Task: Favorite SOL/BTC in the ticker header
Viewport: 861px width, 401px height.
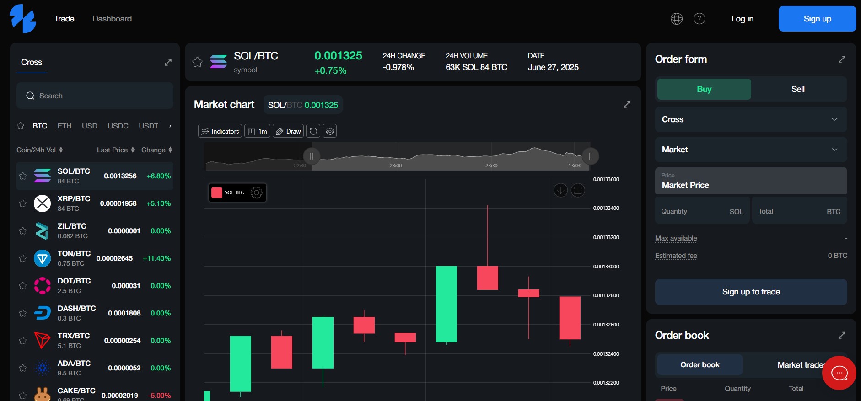Action: 197,62
